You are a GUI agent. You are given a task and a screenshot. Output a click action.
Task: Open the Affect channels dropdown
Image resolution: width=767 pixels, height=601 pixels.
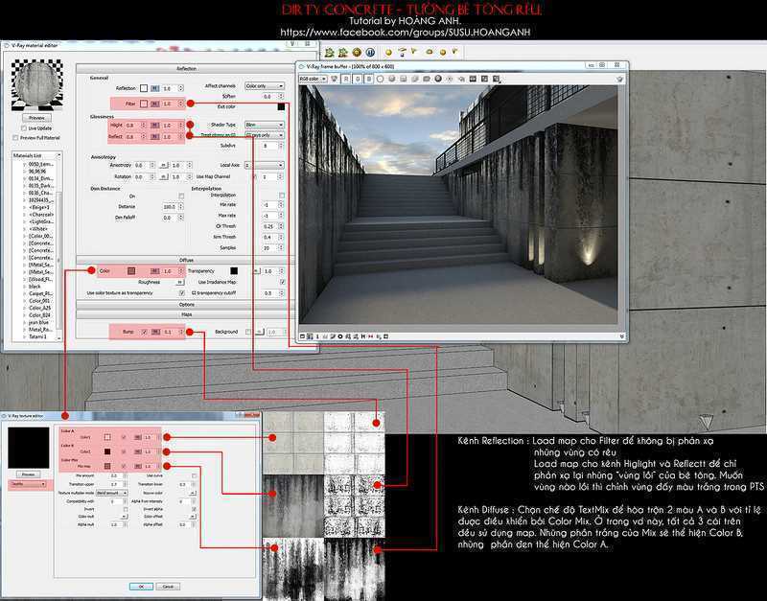pyautogui.click(x=265, y=86)
